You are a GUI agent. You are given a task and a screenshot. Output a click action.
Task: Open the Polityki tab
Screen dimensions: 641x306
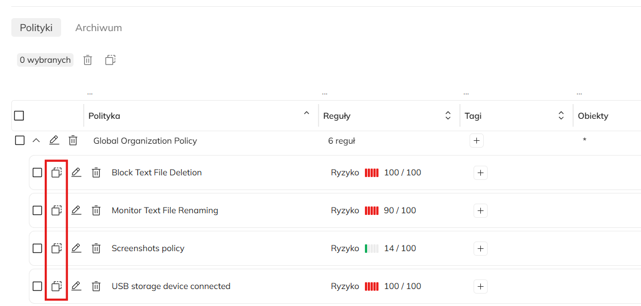(36, 28)
